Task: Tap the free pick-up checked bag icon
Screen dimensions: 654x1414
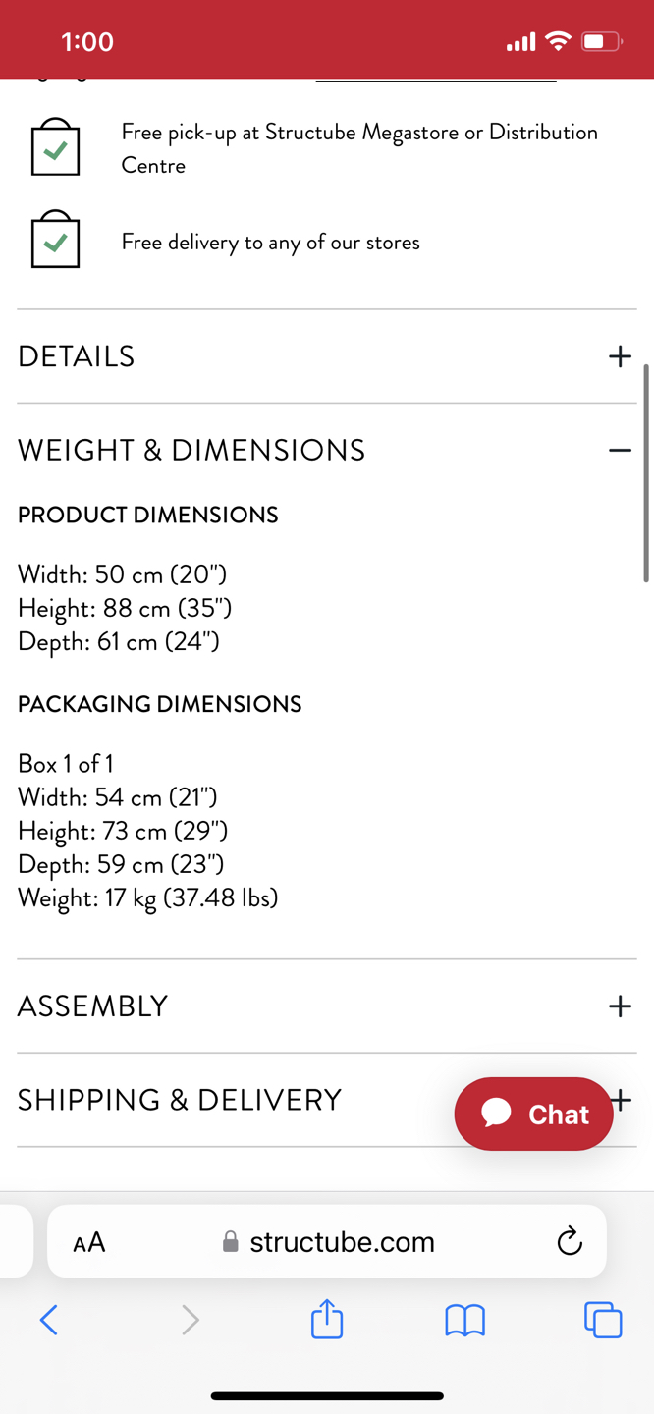Action: pos(55,147)
